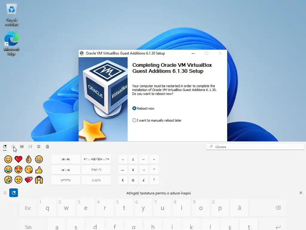Tap the i key on touch keyboard

coord(181,208)
